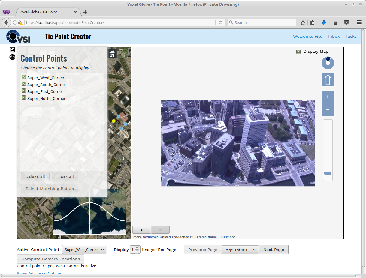Screen dimensions: 366x278
Task: Go to the Next Page
Action: pos(274,250)
